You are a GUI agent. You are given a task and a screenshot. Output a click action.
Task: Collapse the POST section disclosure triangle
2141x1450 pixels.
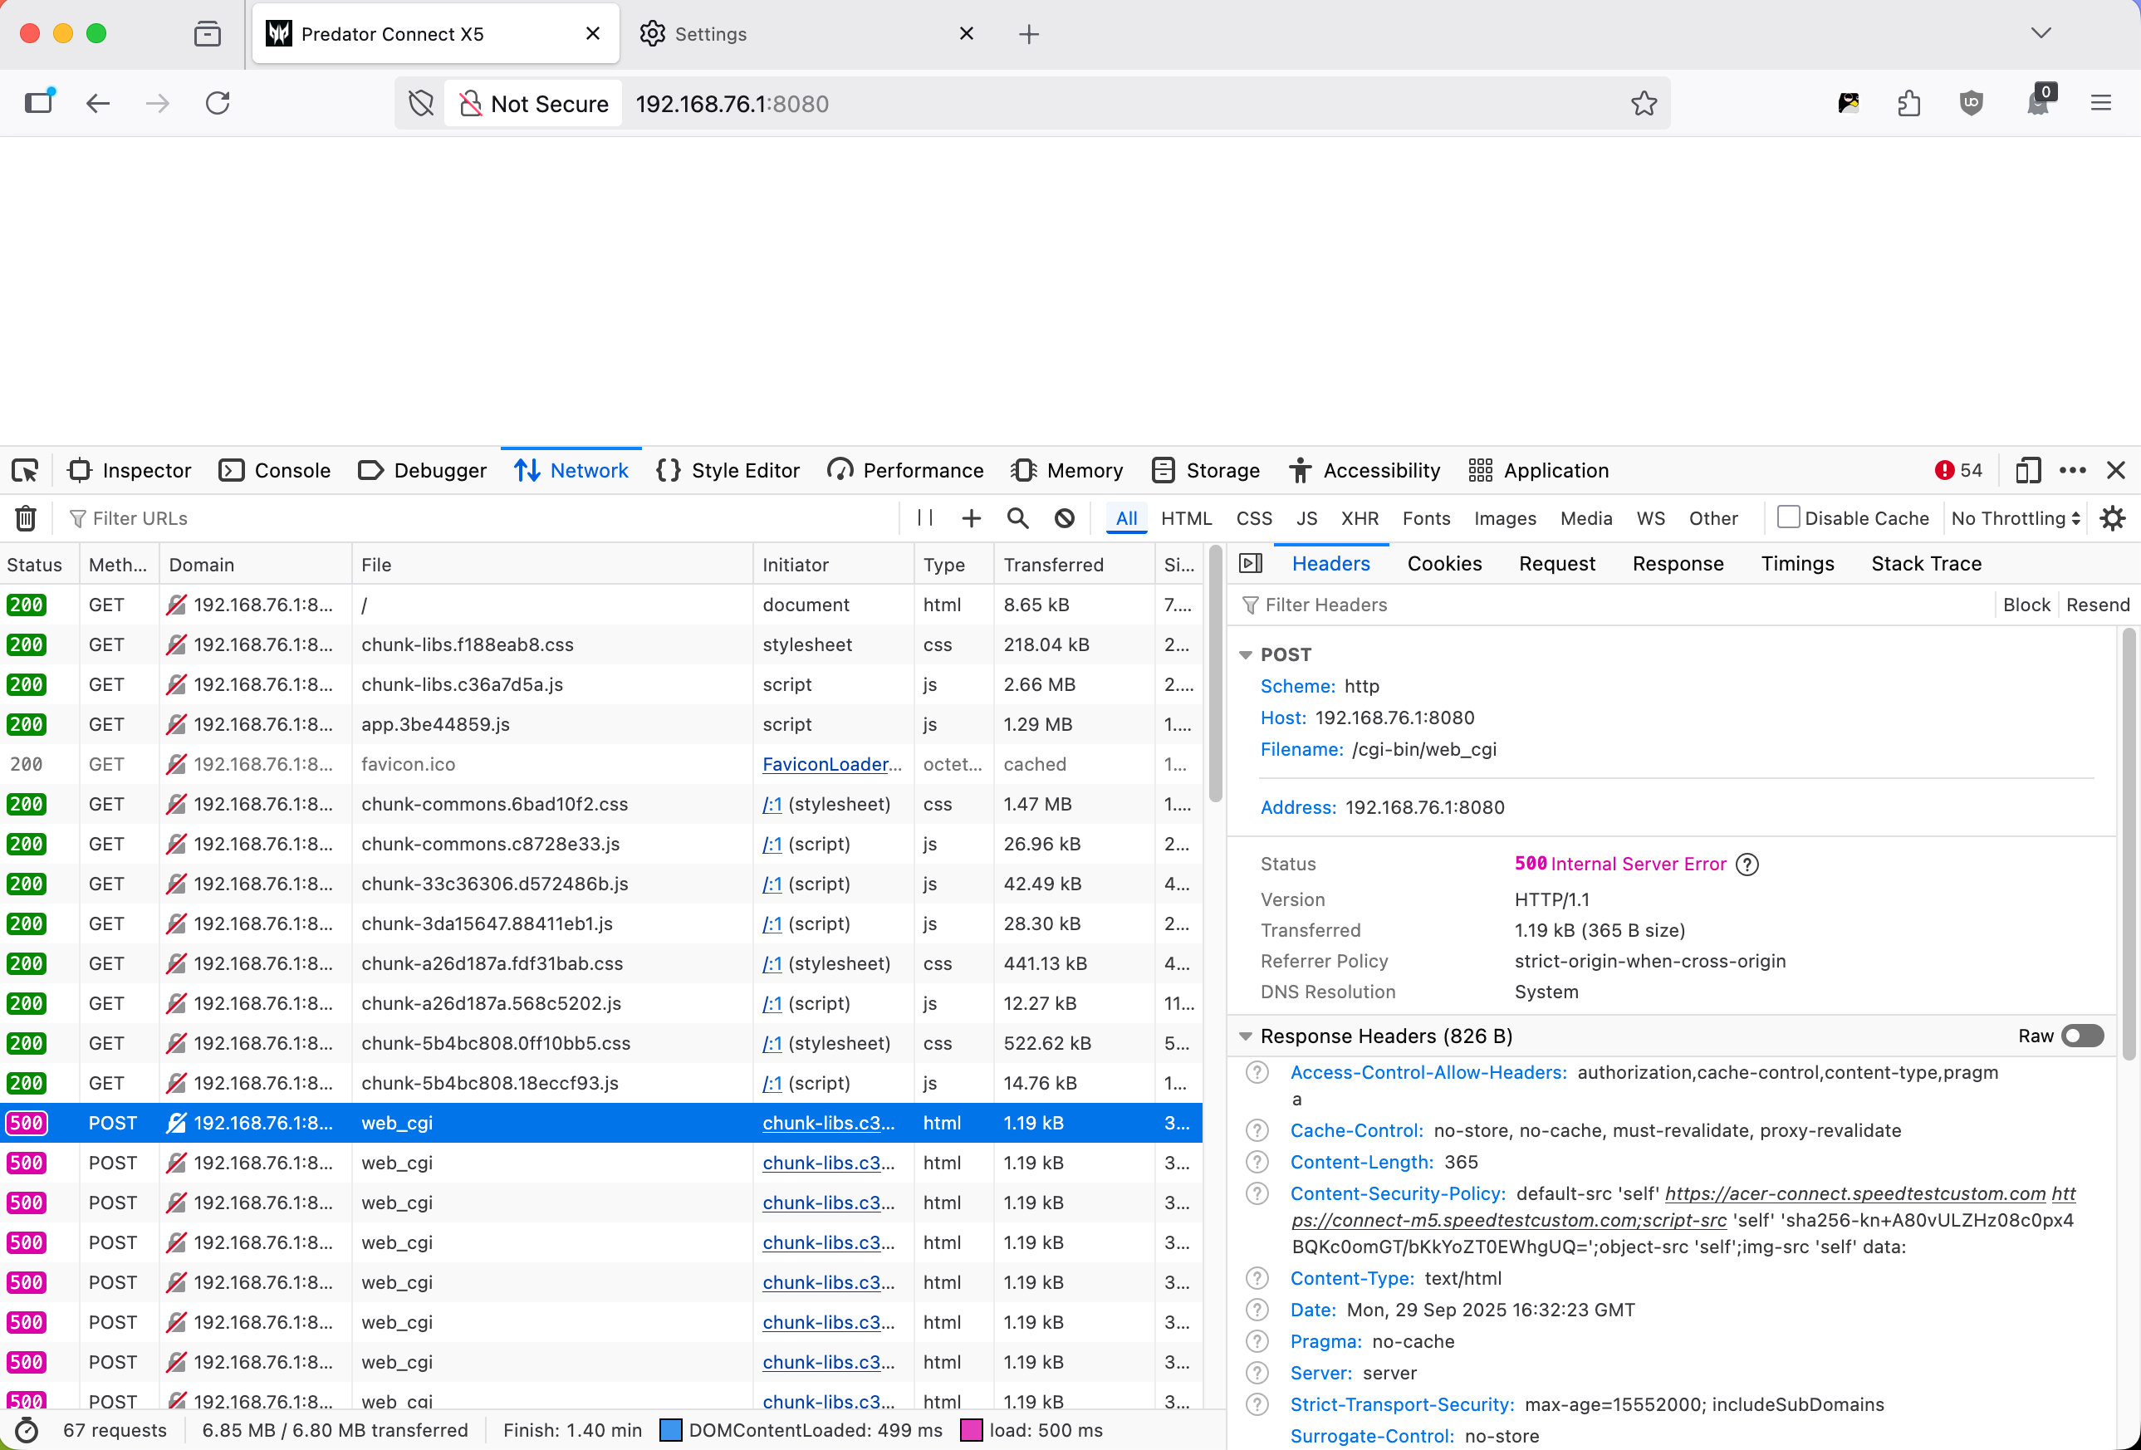tap(1246, 655)
